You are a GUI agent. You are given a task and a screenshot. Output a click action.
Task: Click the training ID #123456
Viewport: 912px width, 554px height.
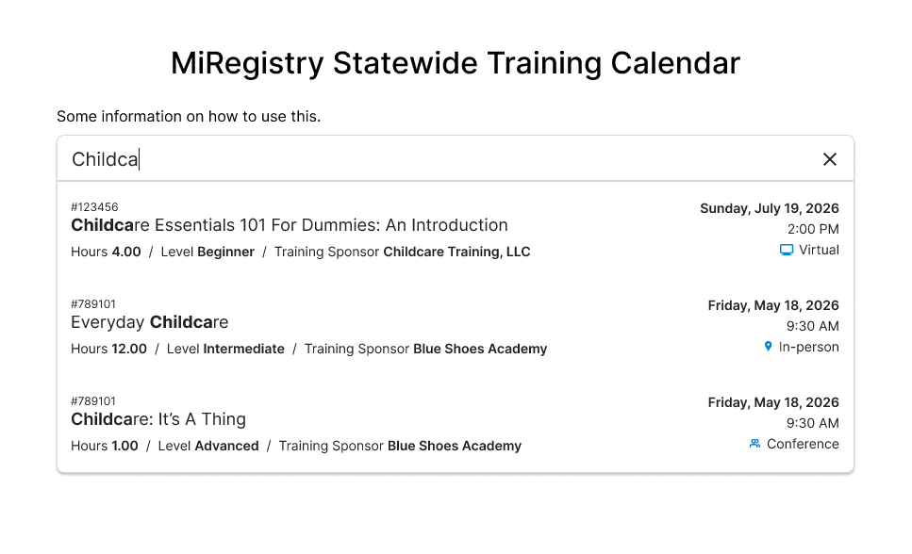[x=94, y=207]
